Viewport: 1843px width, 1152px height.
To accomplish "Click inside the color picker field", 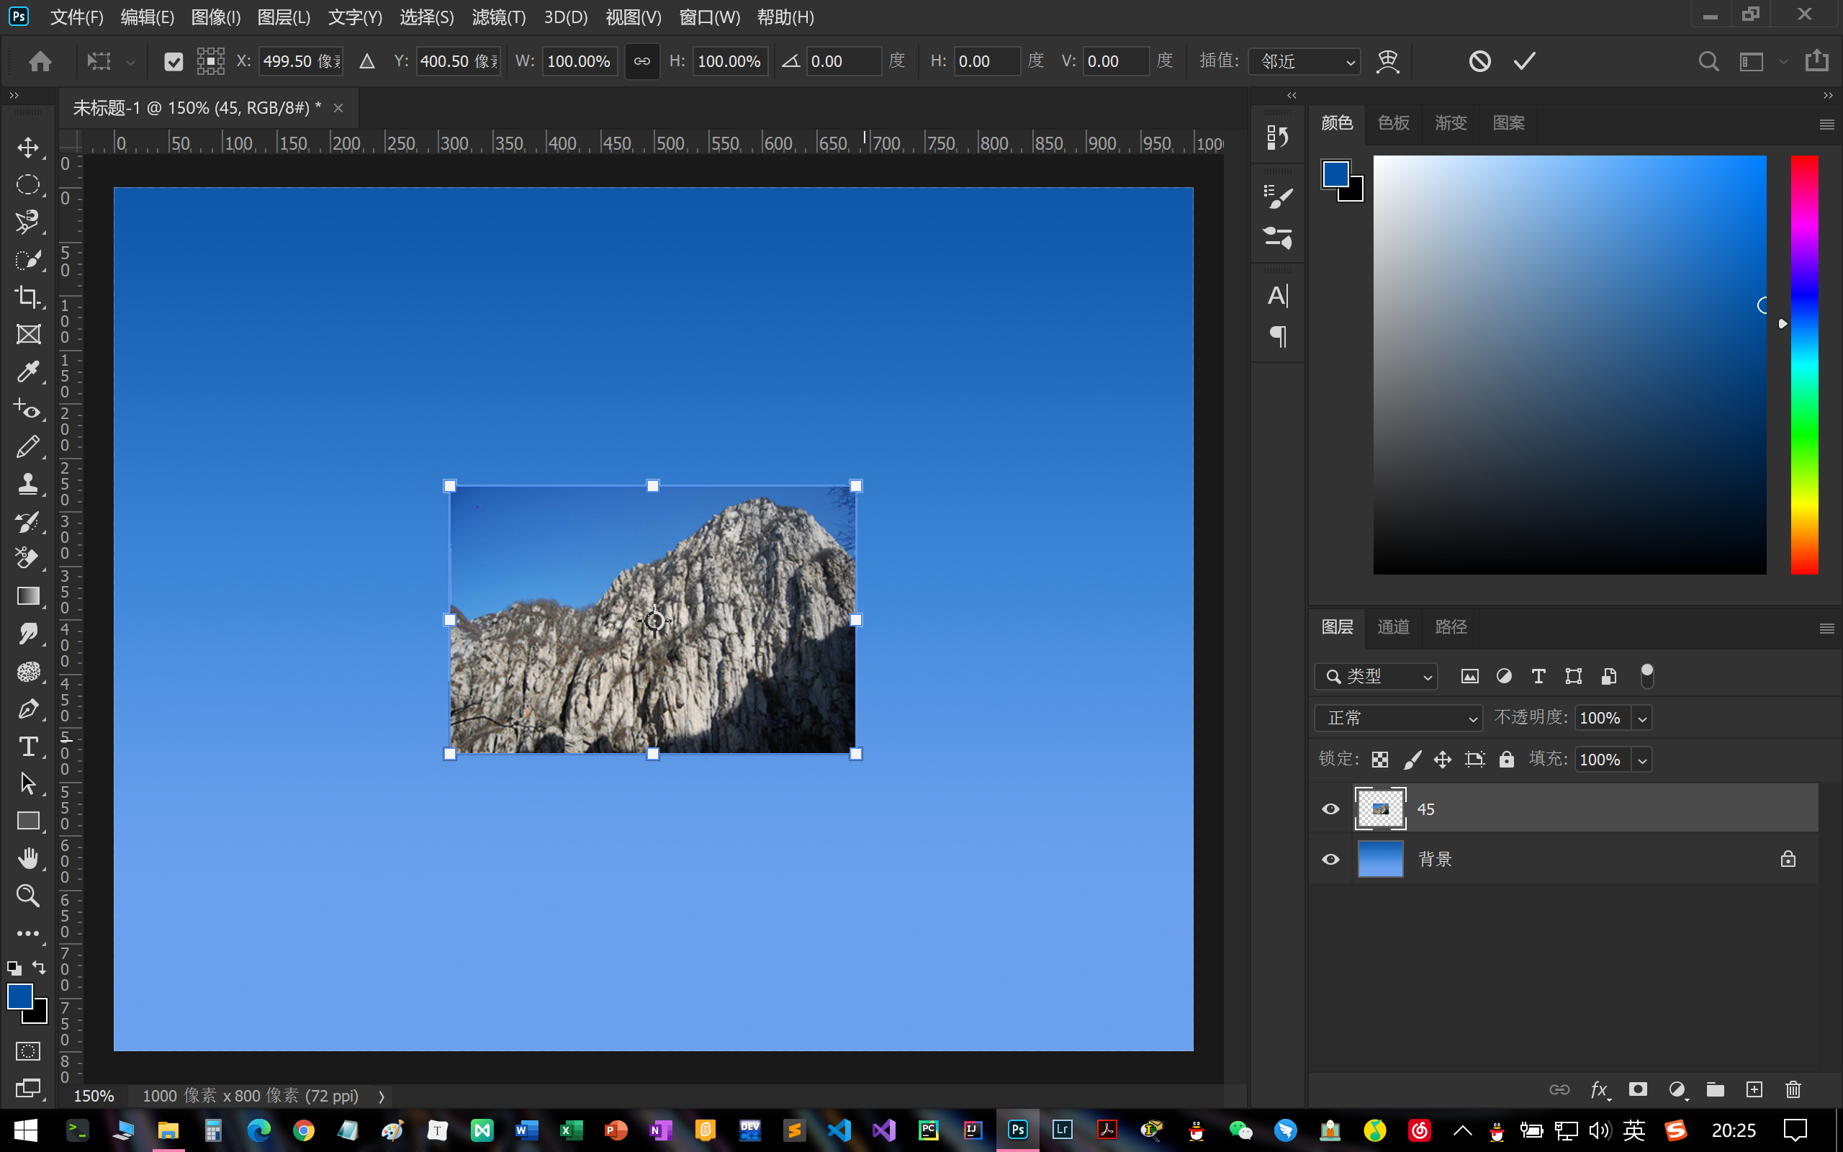I will (x=1569, y=364).
